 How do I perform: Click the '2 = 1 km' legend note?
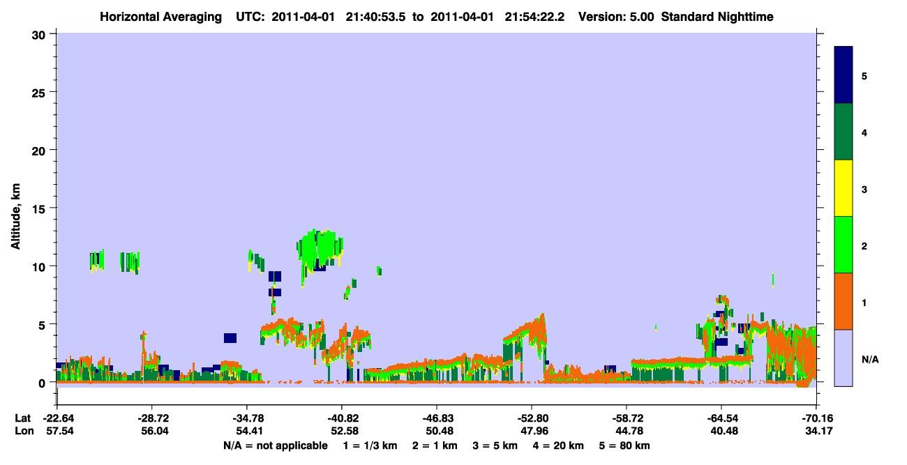(437, 445)
